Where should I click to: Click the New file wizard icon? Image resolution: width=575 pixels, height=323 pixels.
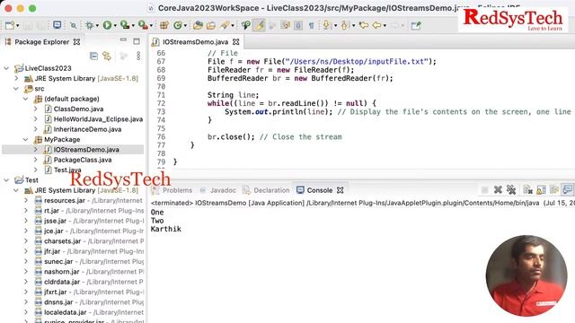10,25
